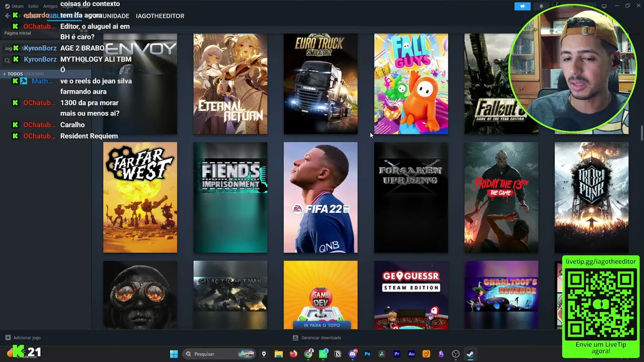
Task: Open Steam announcements megaphone button
Action: click(522, 6)
